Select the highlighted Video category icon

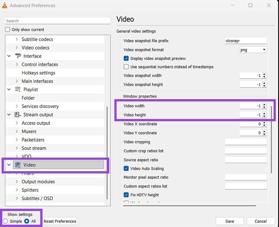tap(17, 165)
